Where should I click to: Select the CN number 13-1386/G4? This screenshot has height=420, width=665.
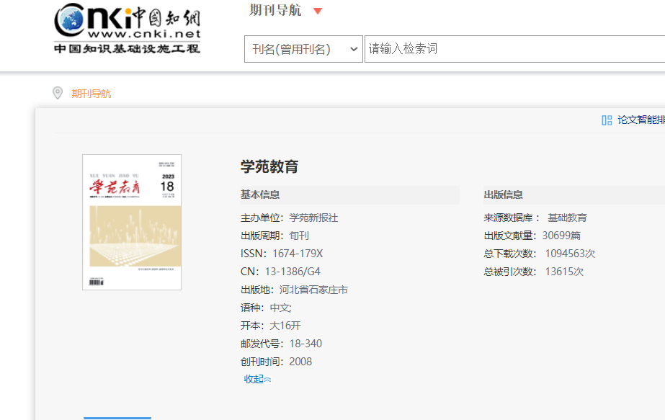tap(293, 272)
